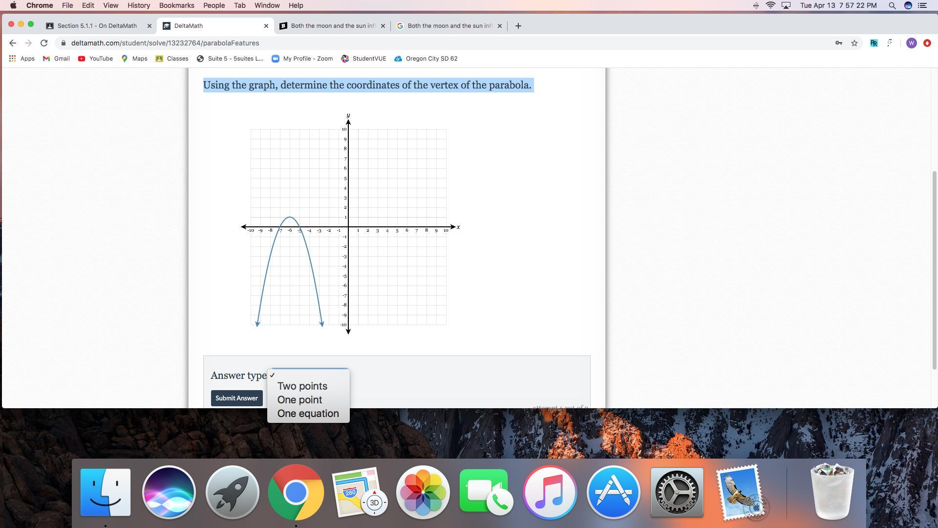
Task: Open System Preferences from the Dock
Action: pos(677,492)
